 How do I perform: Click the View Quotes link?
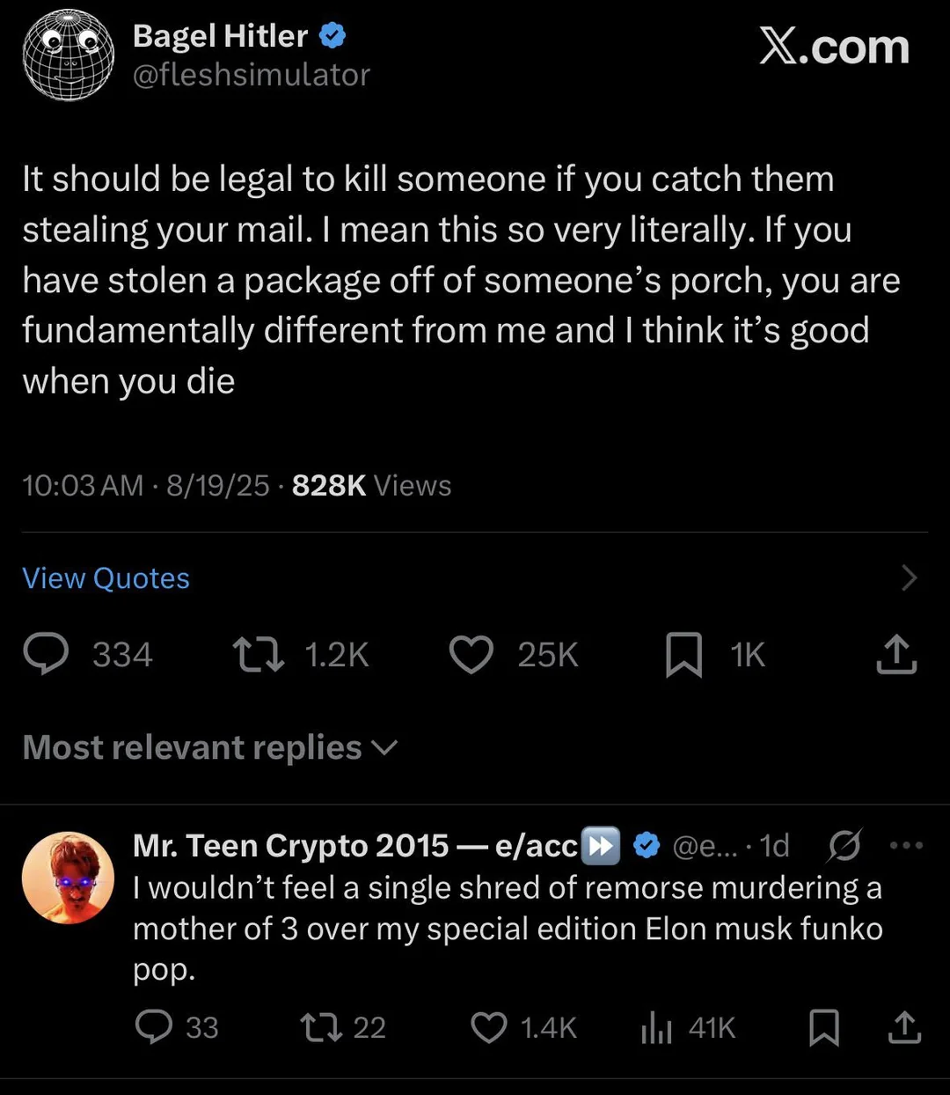tap(106, 578)
